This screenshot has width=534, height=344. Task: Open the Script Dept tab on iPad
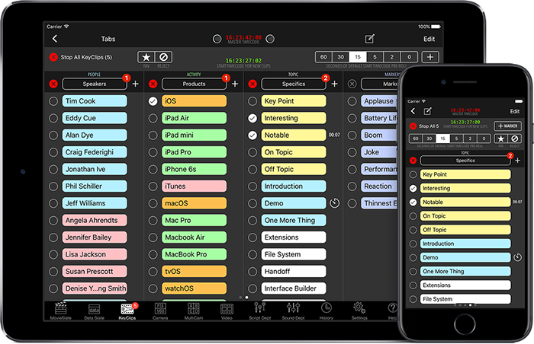pos(260,311)
